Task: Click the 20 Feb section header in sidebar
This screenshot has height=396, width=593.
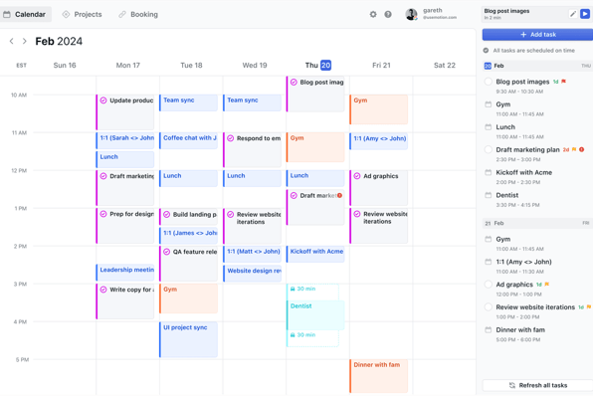Action: point(537,66)
